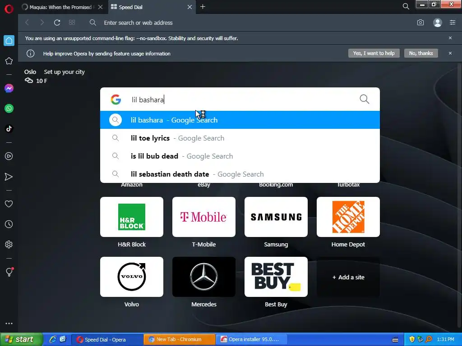
Task: Click the magnifier in Google search box
Action: point(365,99)
